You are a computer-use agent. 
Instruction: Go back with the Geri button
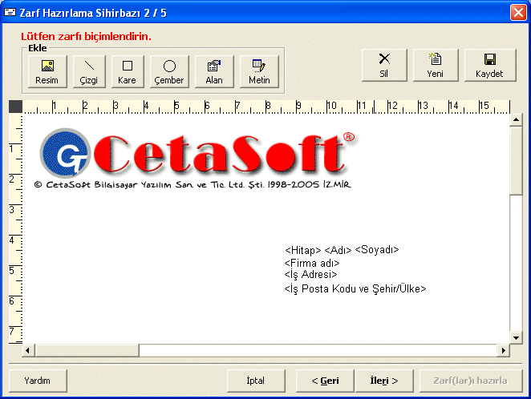pos(325,381)
